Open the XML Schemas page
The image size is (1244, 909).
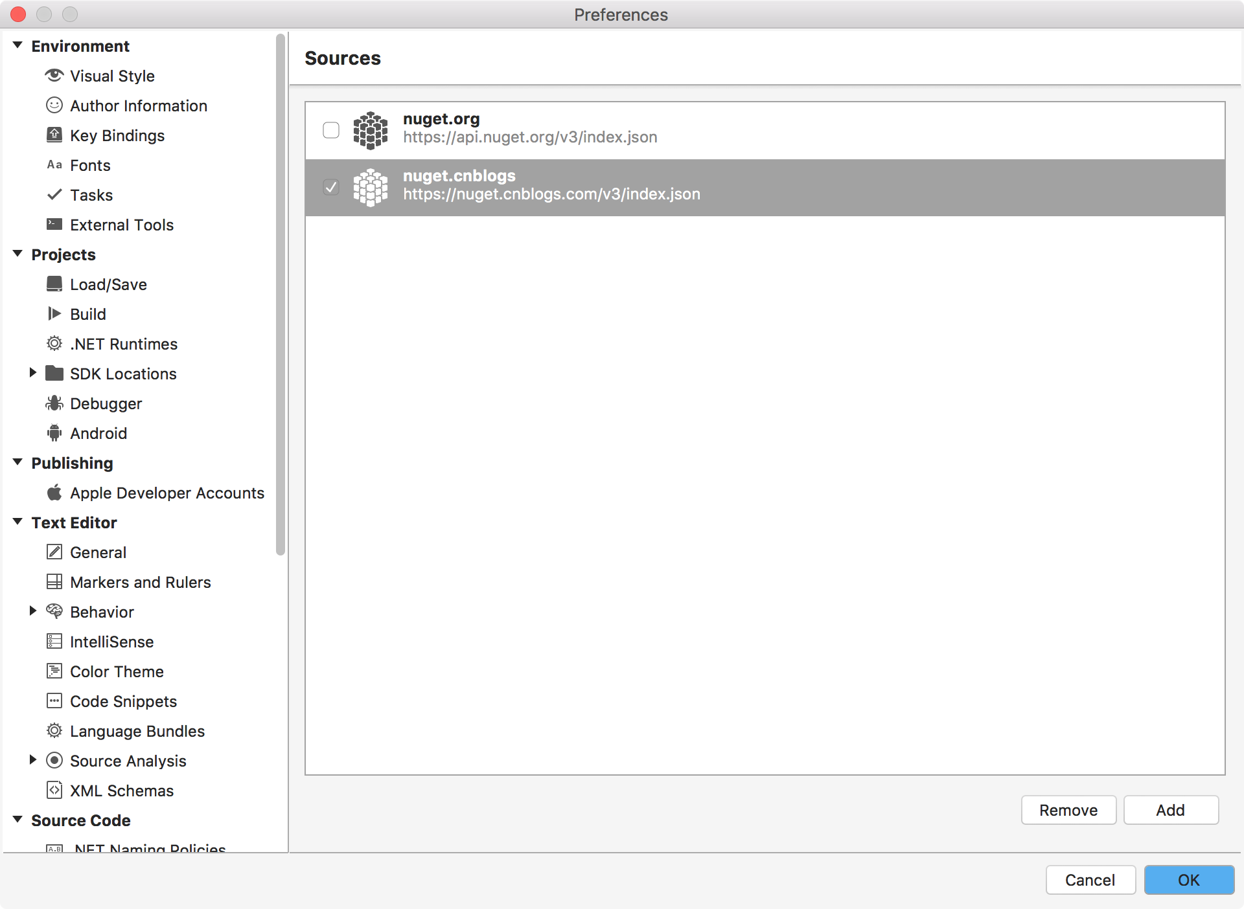tap(122, 791)
